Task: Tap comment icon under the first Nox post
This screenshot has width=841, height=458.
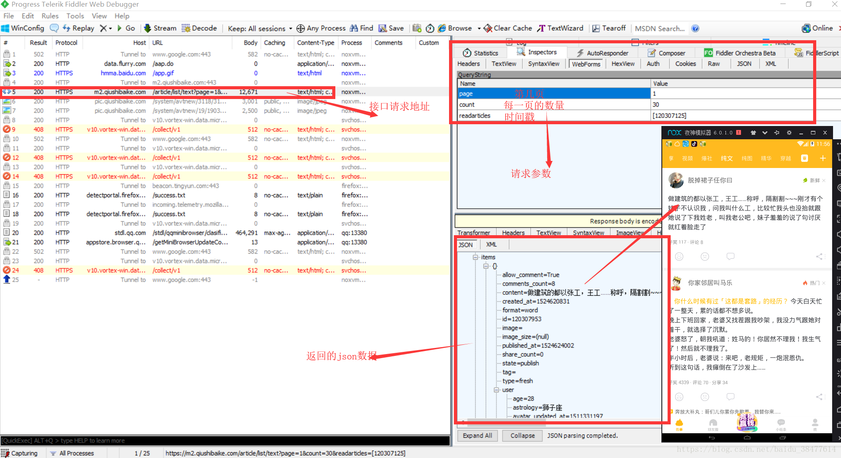Action: pos(730,256)
